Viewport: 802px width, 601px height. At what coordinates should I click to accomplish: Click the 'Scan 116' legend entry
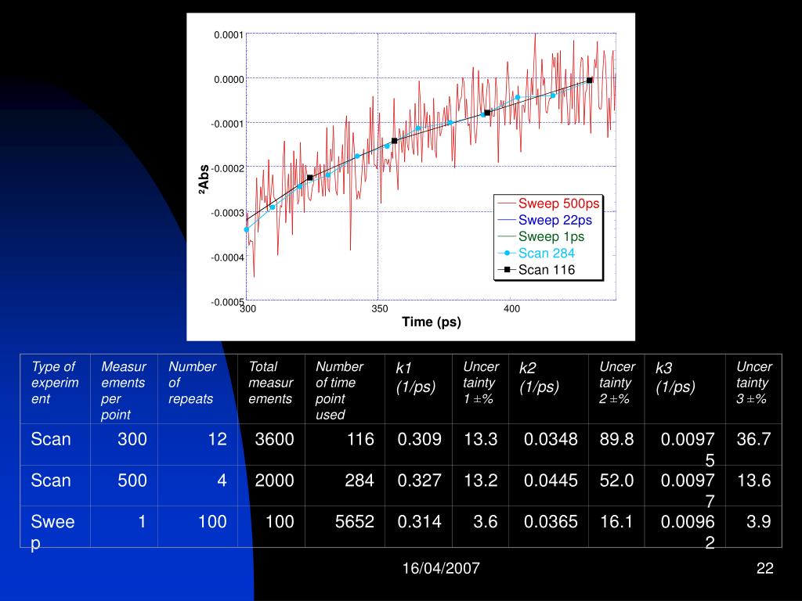(x=536, y=270)
